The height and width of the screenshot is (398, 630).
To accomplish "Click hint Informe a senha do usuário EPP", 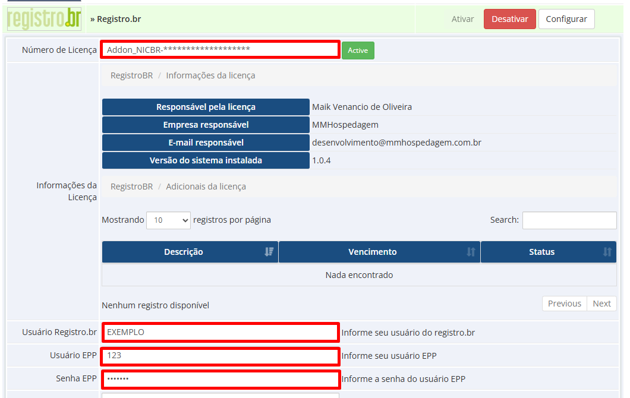I will (x=404, y=379).
